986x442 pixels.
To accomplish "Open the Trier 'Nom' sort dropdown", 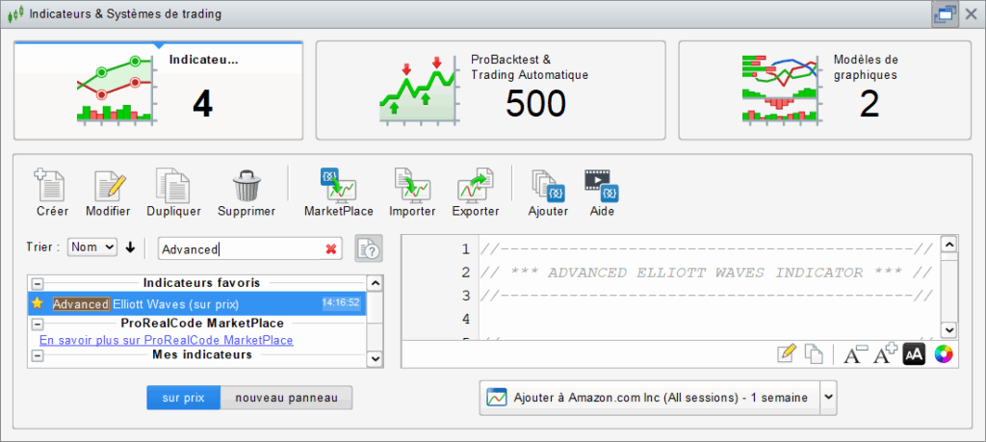I will 92,247.
